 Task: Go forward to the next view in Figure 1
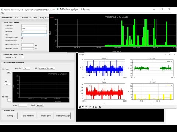(x=86, y=107)
